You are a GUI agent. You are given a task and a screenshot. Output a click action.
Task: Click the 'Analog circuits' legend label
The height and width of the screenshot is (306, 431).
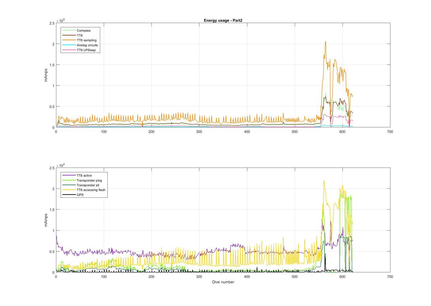[87, 45]
